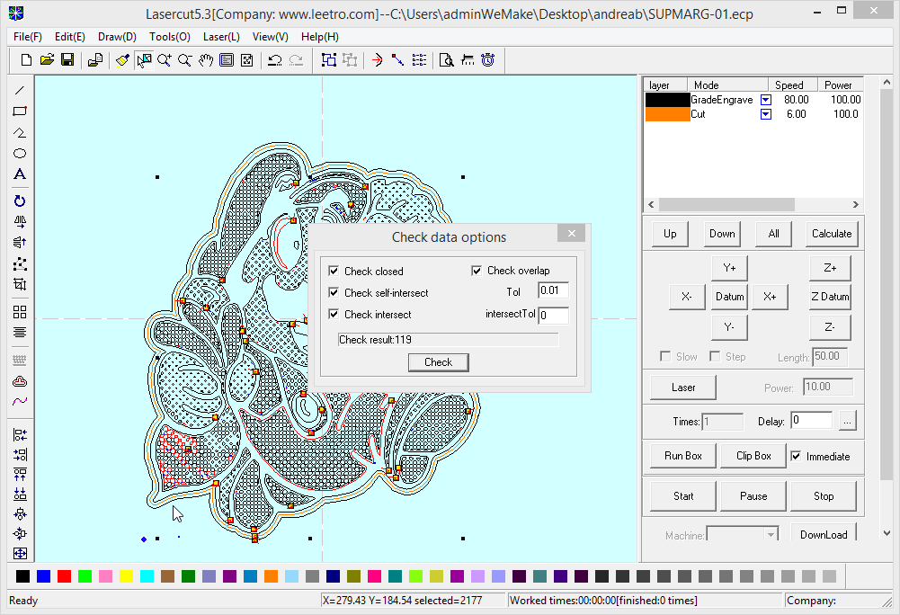
Task: Select the Rectangle drawing tool
Action: 20,111
